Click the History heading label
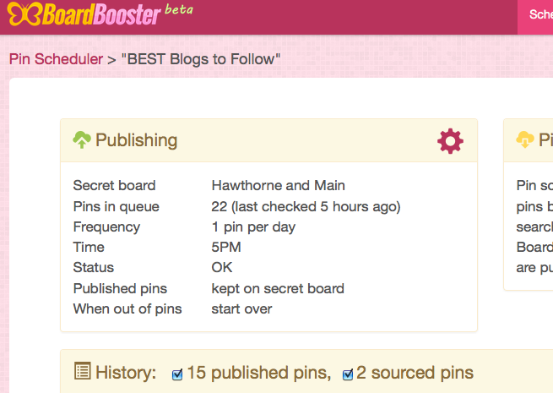553x393 pixels. 126,372
